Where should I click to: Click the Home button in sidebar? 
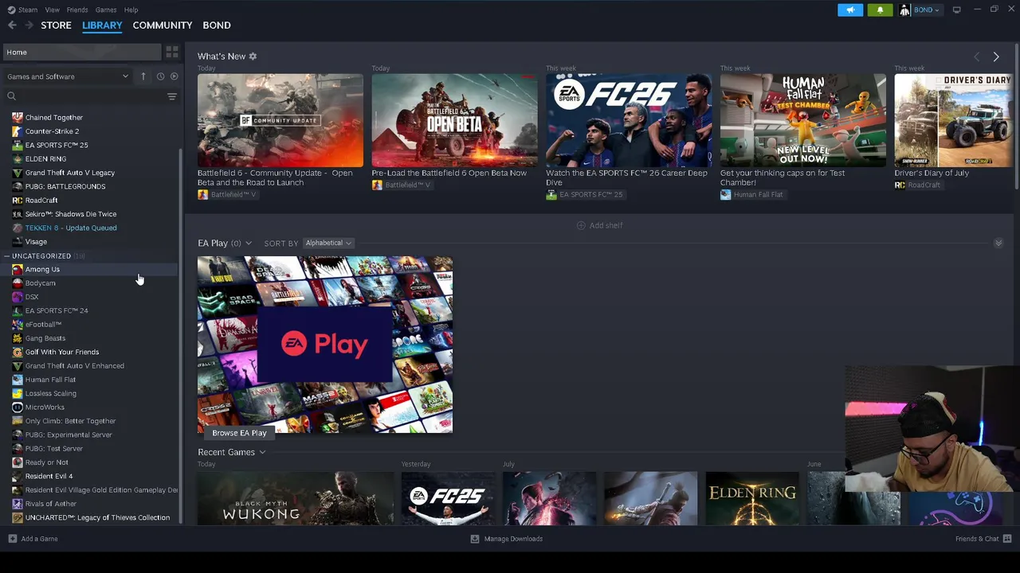pyautogui.click(x=83, y=52)
